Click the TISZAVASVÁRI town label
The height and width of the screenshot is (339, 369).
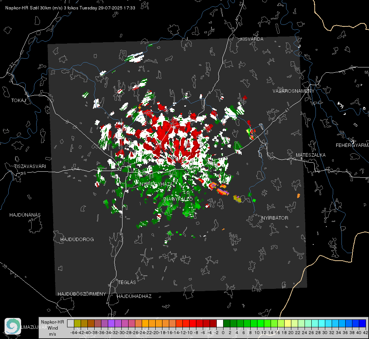[30, 166]
